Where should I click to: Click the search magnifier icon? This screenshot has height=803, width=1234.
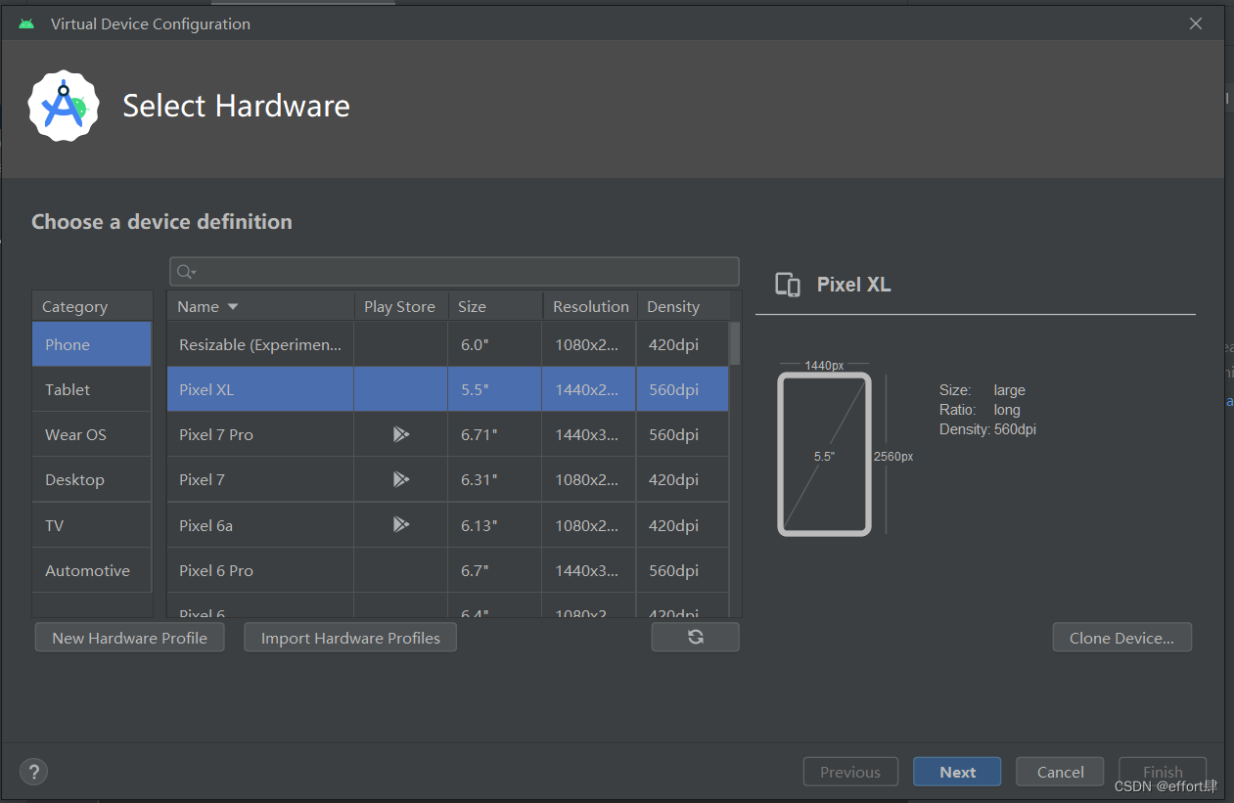coord(186,271)
